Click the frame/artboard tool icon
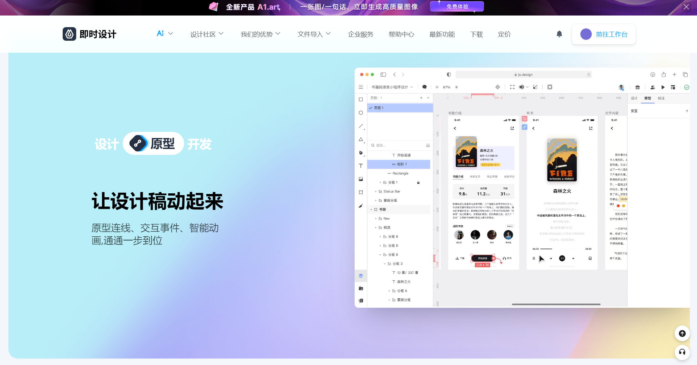 [x=362, y=192]
